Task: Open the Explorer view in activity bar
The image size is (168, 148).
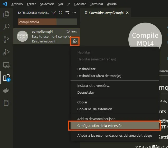Action: pyautogui.click(x=6, y=14)
